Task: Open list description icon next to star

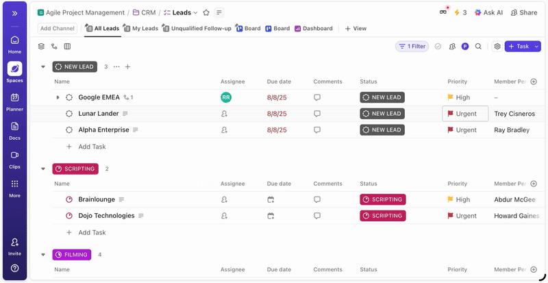Action: click(x=219, y=12)
